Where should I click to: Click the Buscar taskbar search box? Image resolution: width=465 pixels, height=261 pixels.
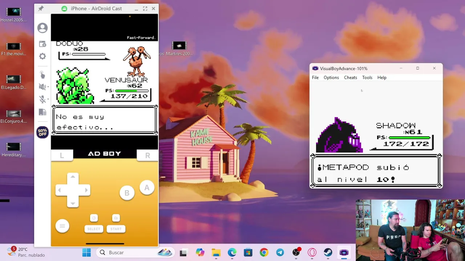tap(135, 253)
